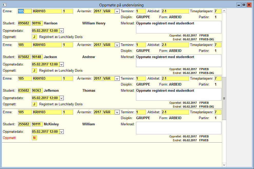Click the student code field 90111
Screen dimensions: 254x169
(37, 124)
